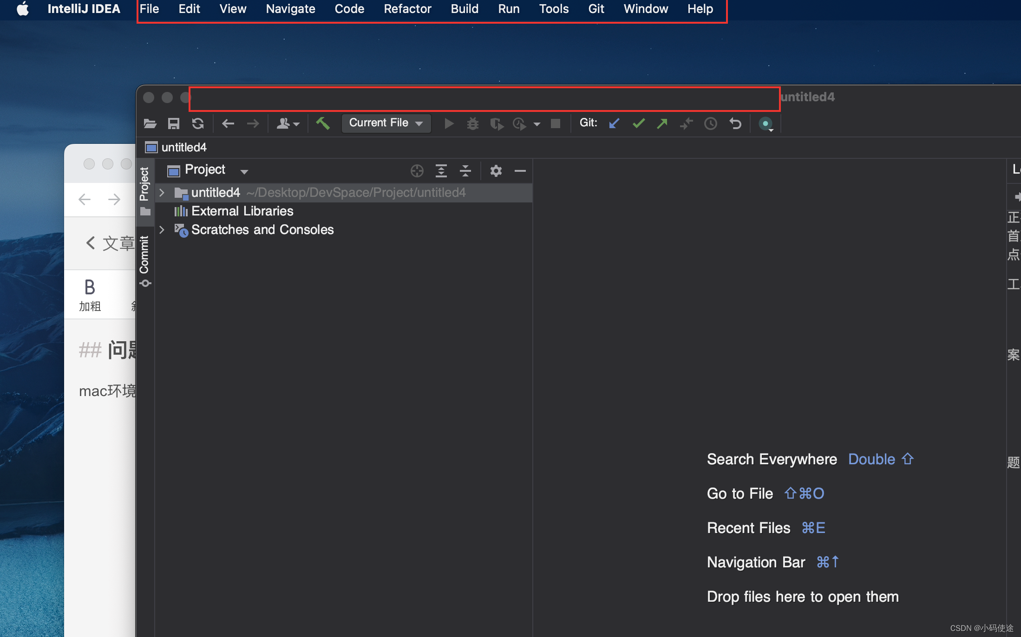Click the Debug bug icon
This screenshot has height=637, width=1021.
click(x=473, y=123)
